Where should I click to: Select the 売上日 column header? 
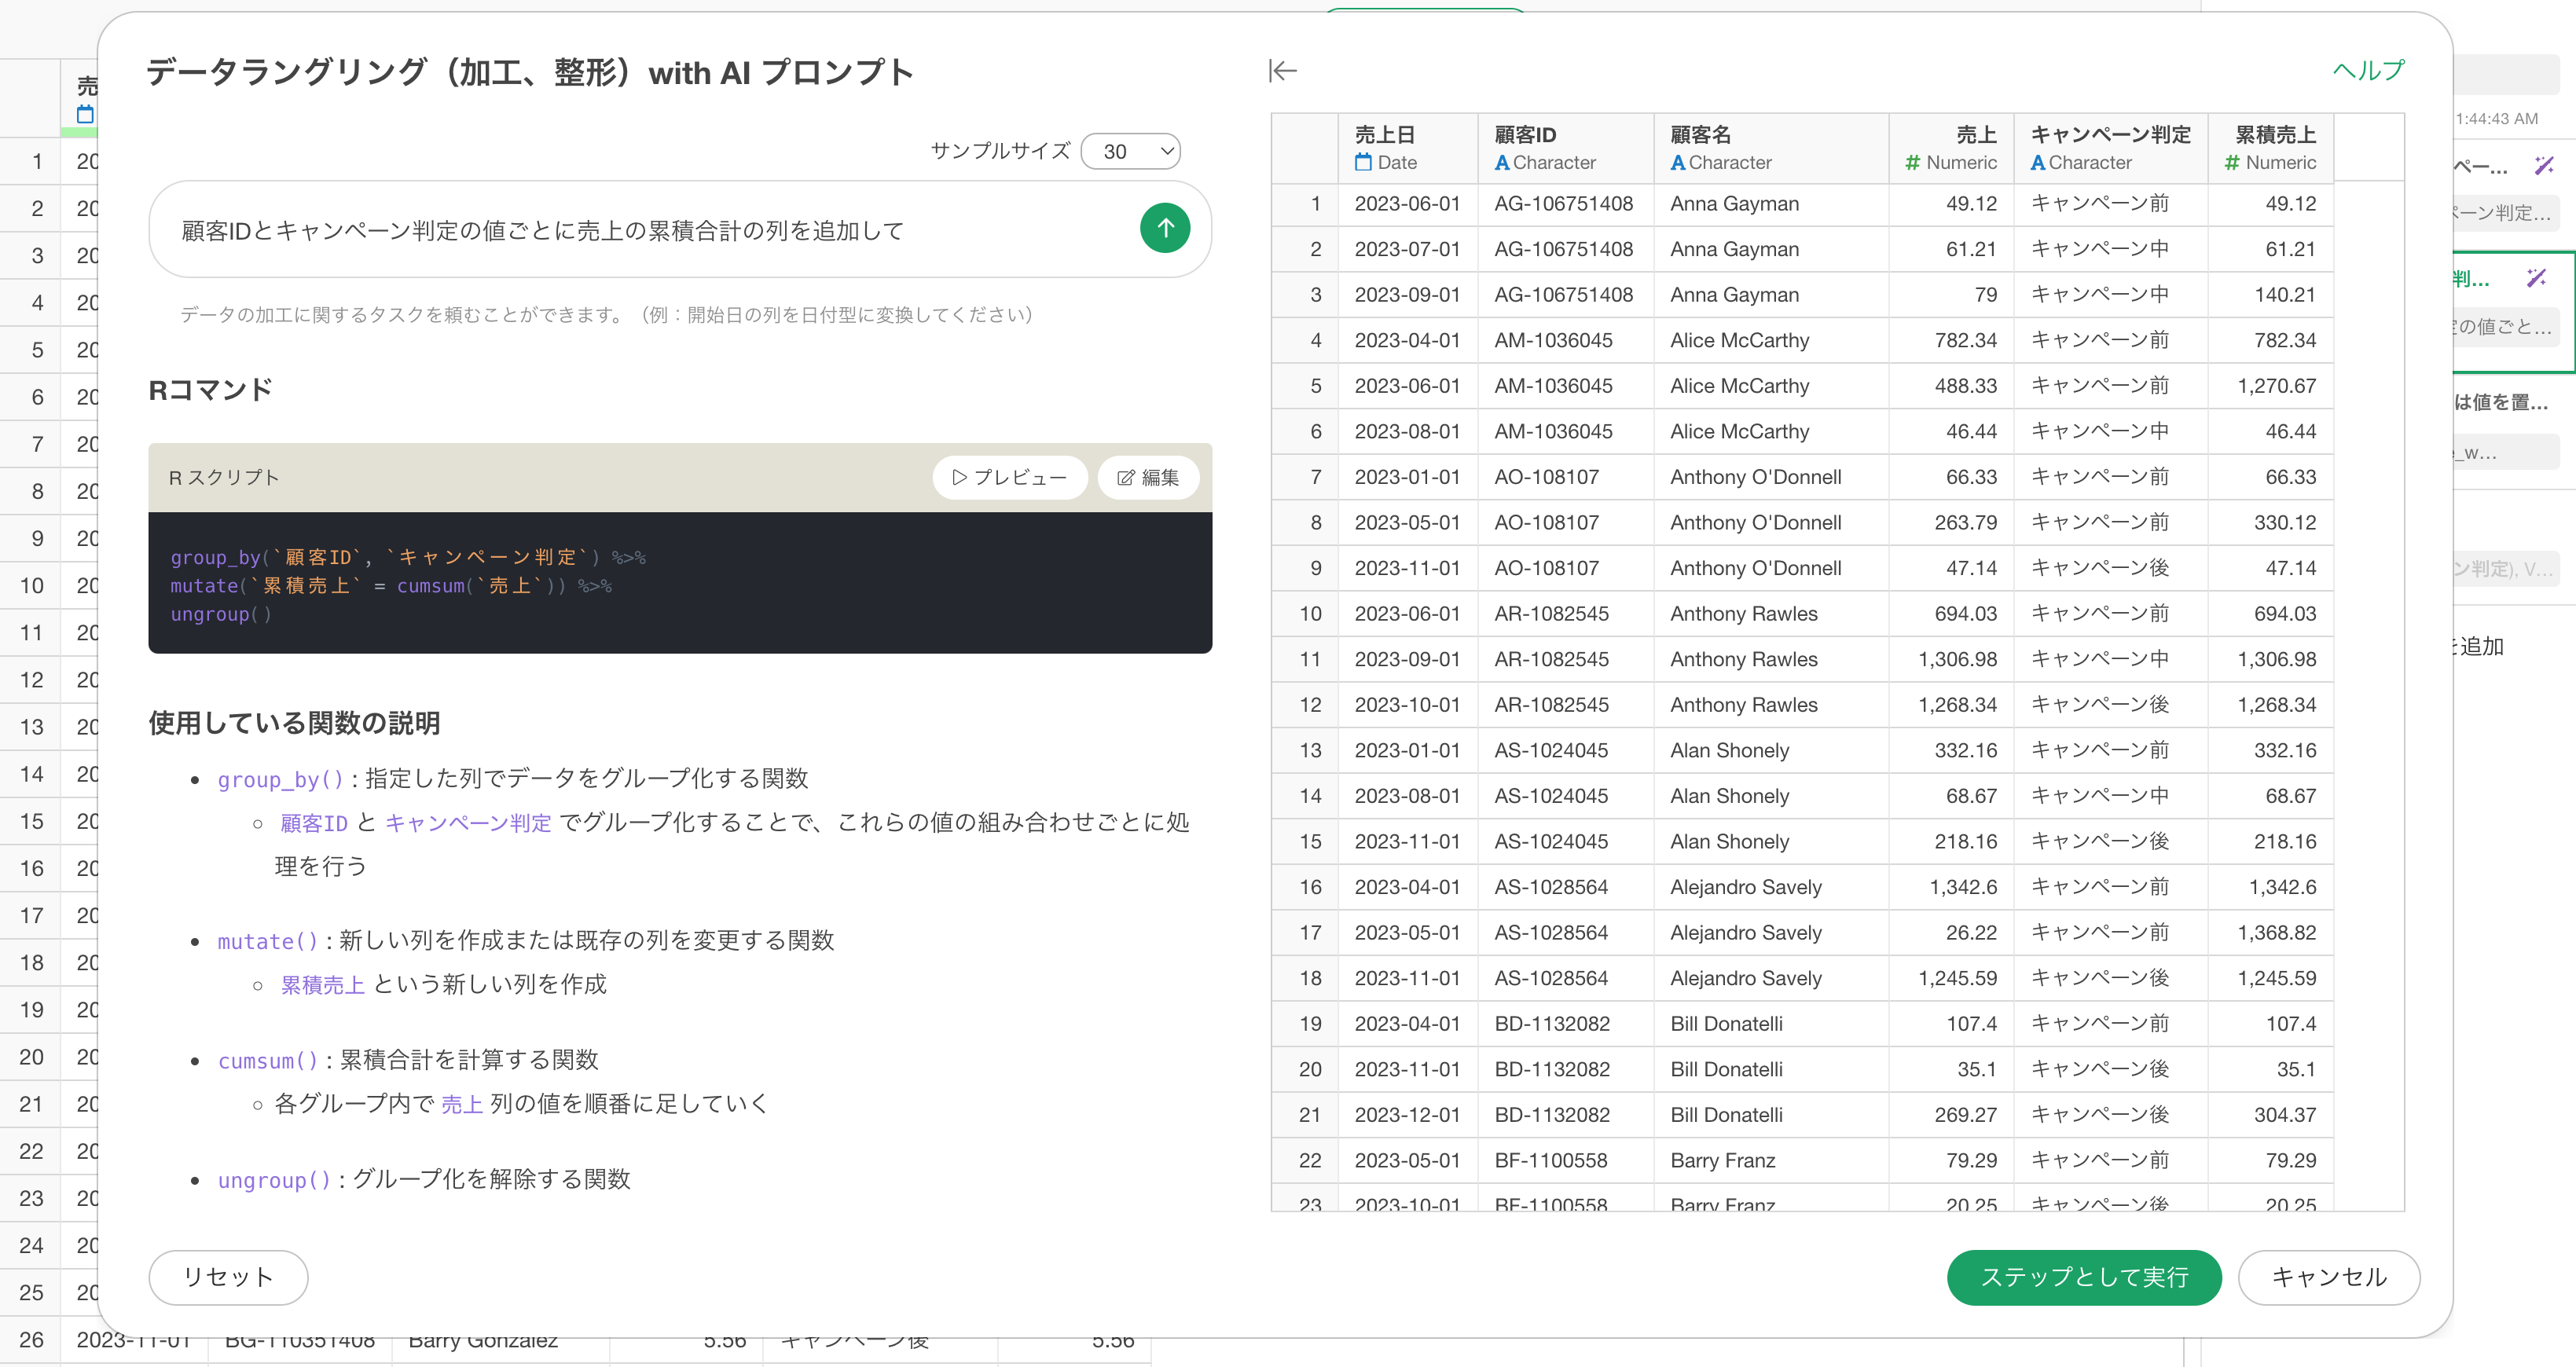pos(1407,148)
